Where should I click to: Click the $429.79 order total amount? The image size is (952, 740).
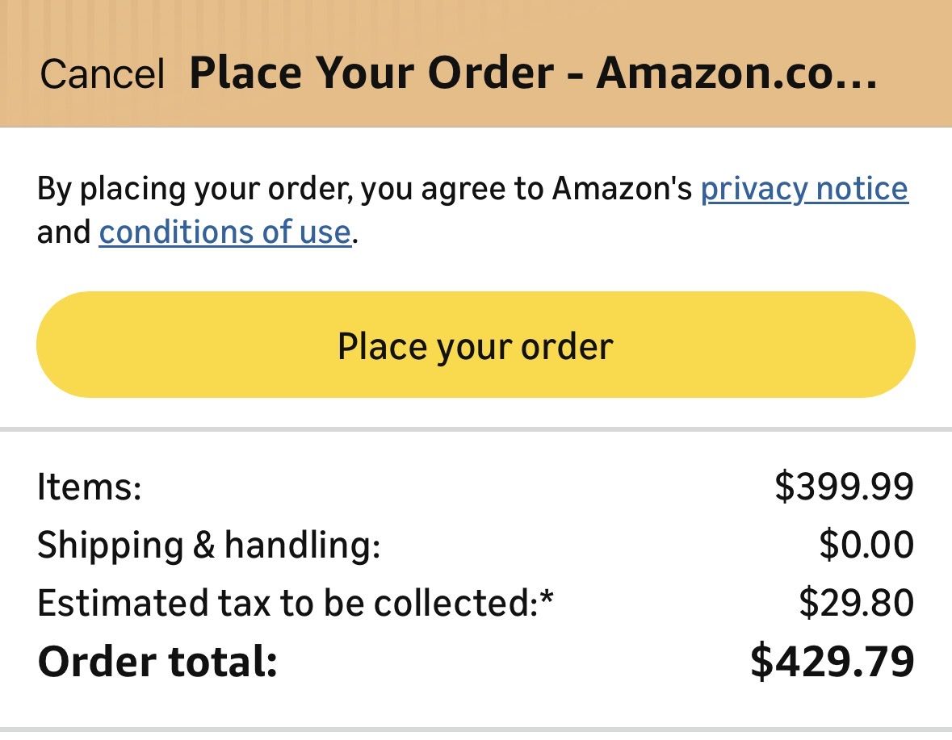[x=832, y=662]
